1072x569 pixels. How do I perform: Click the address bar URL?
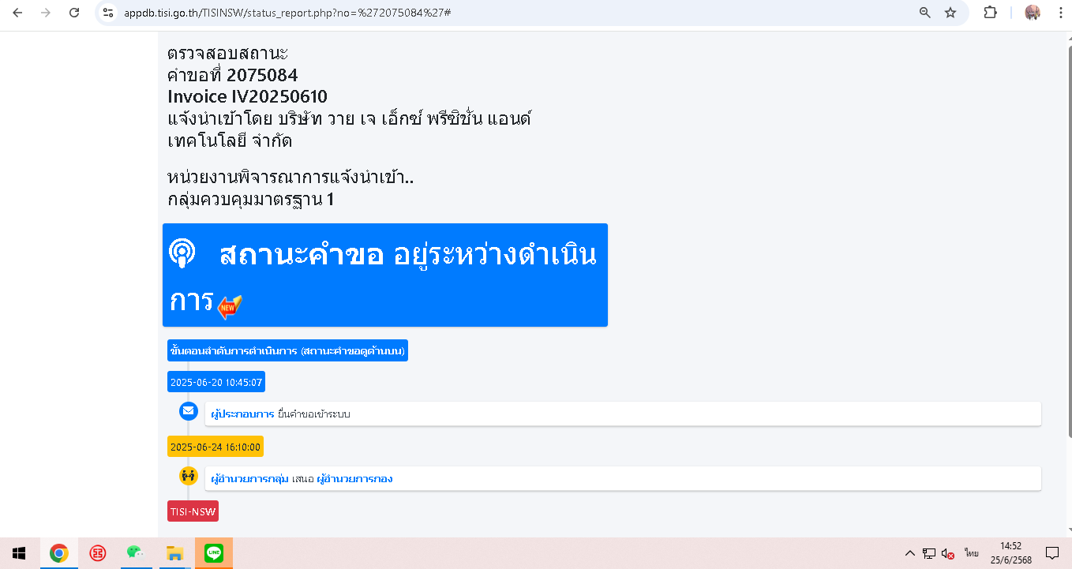(x=287, y=13)
